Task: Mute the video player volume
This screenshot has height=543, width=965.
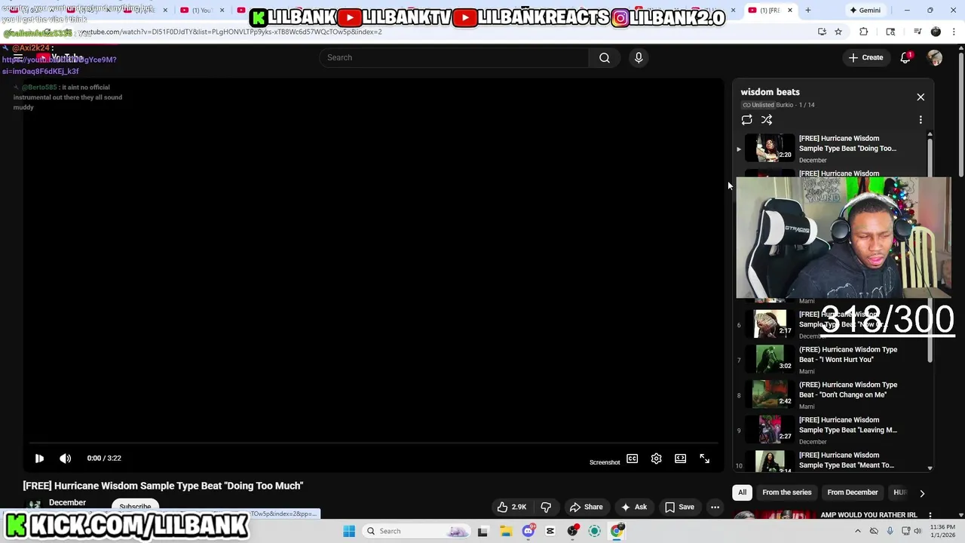Action: tap(66, 459)
